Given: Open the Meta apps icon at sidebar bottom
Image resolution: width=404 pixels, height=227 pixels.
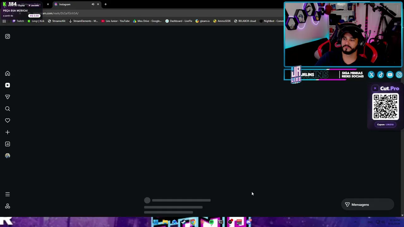Looking at the screenshot, I should pos(8,206).
